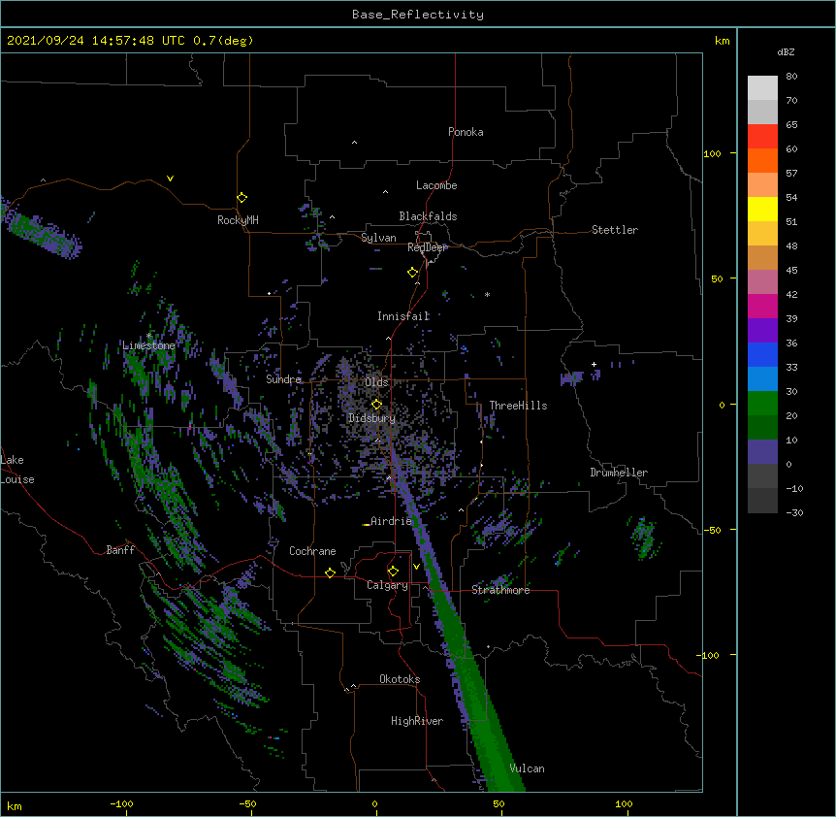
Task: Click the yellow diamond marker below Cochrane
Action: coord(330,572)
